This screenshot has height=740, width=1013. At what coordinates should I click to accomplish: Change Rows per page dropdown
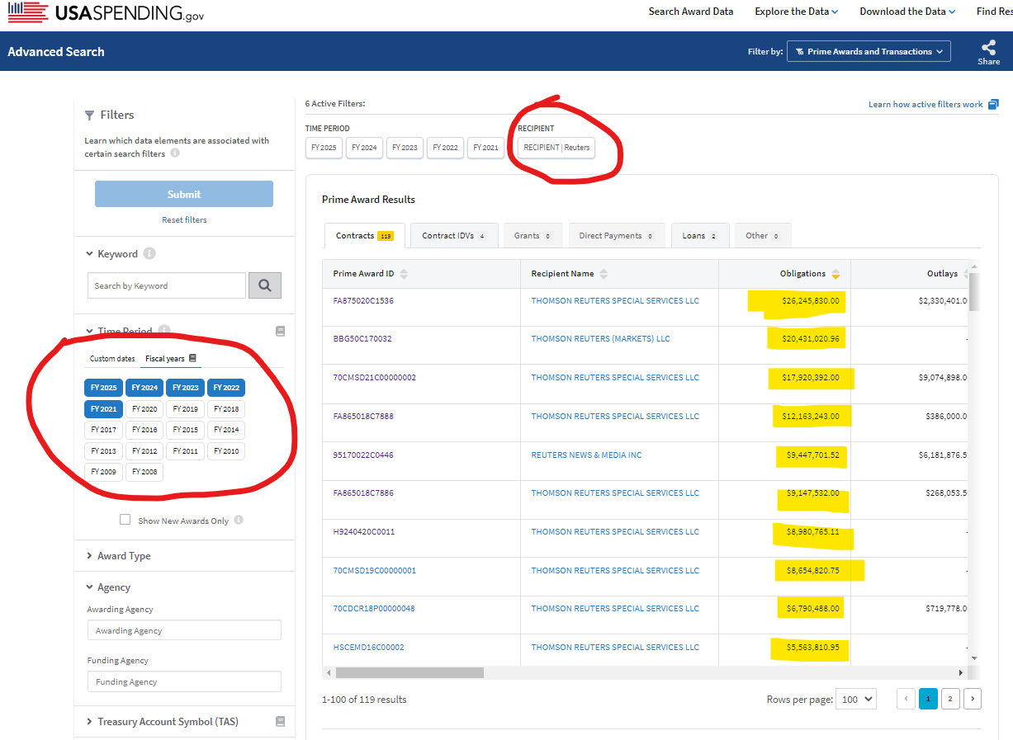pyautogui.click(x=855, y=699)
